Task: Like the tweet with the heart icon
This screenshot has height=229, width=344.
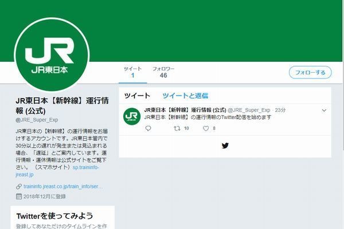Action: tap(206, 128)
